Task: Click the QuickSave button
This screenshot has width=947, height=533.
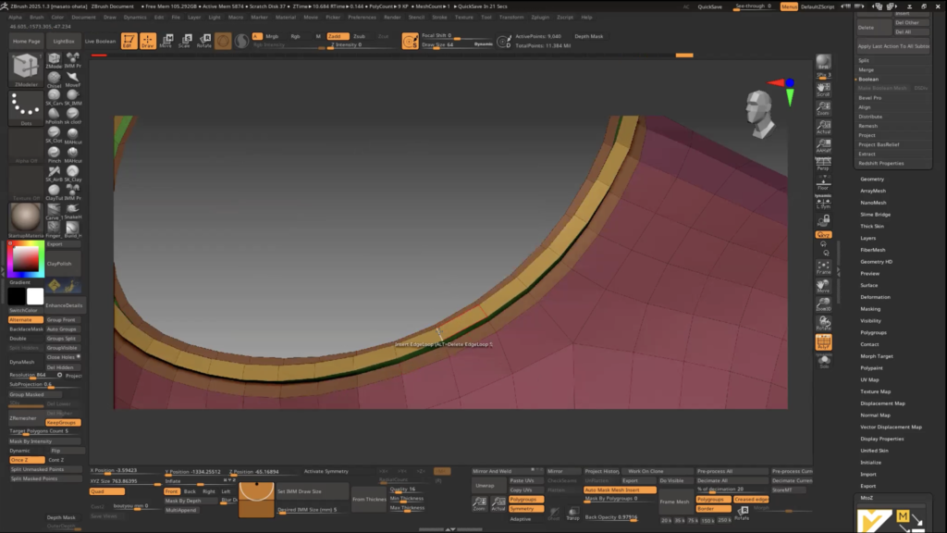Action: (710, 6)
